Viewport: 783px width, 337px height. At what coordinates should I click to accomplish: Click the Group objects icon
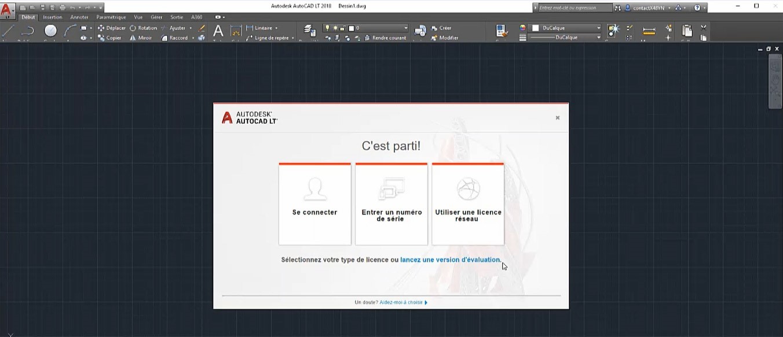coord(613,31)
